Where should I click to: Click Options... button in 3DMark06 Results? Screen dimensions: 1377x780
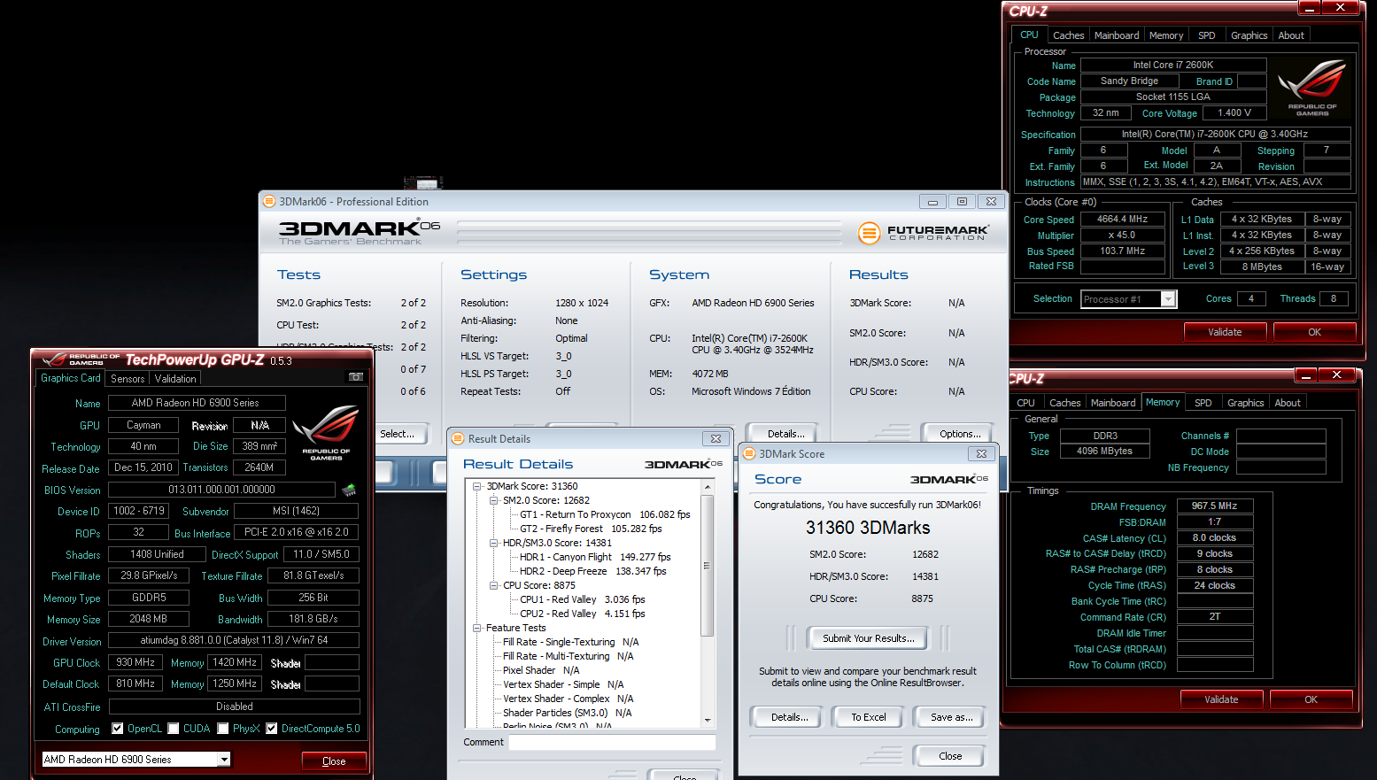pos(960,434)
